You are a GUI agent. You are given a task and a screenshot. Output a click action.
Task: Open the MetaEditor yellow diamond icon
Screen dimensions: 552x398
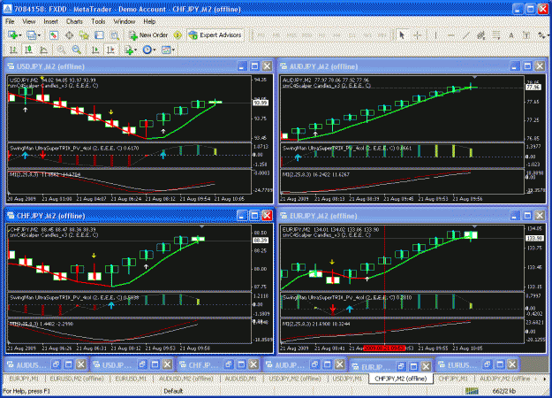[x=178, y=35]
